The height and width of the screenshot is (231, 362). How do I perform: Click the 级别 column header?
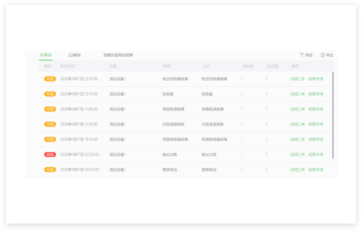pyautogui.click(x=48, y=66)
